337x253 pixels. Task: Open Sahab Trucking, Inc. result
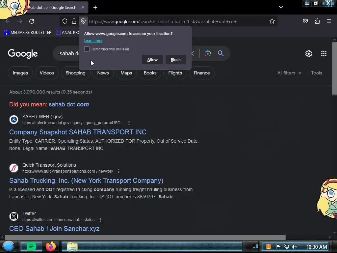[86, 180]
